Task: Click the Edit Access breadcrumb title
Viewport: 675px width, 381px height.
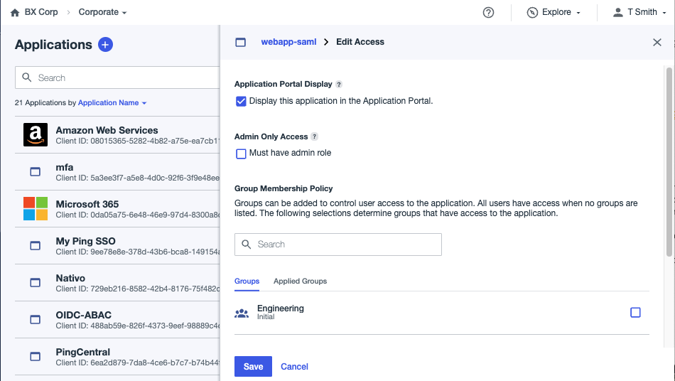Action: [x=360, y=42]
